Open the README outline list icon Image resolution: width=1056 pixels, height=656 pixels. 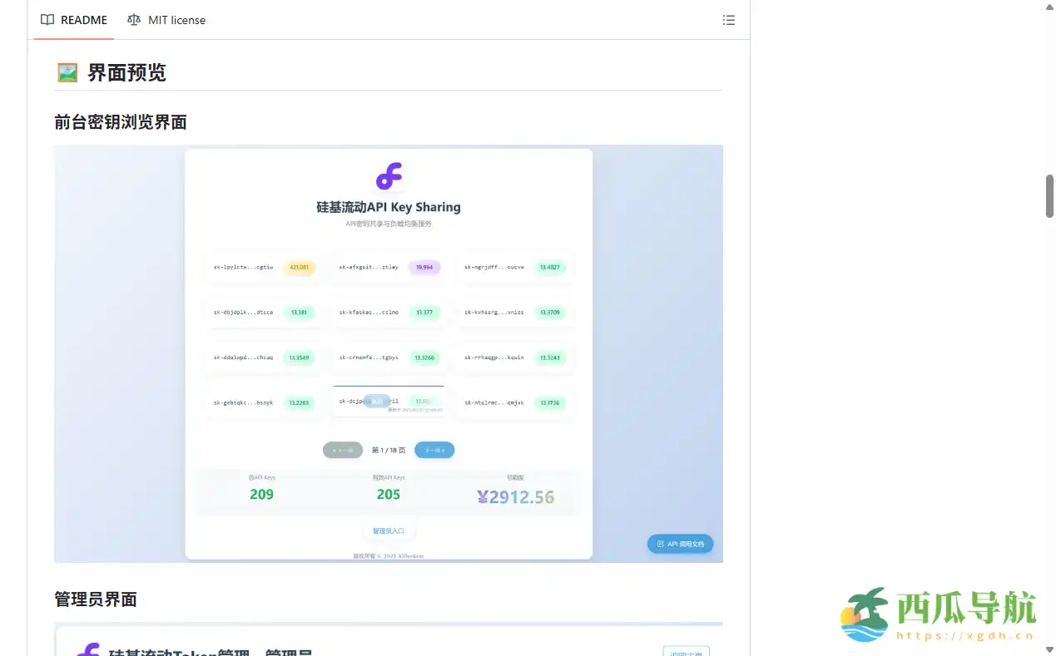pyautogui.click(x=729, y=20)
